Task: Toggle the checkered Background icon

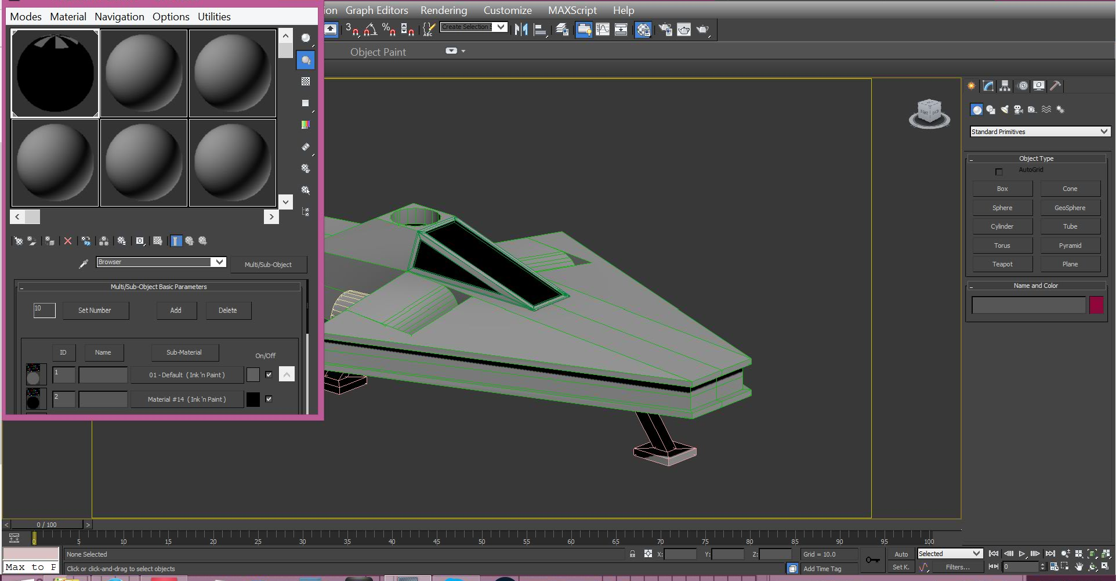Action: (306, 81)
